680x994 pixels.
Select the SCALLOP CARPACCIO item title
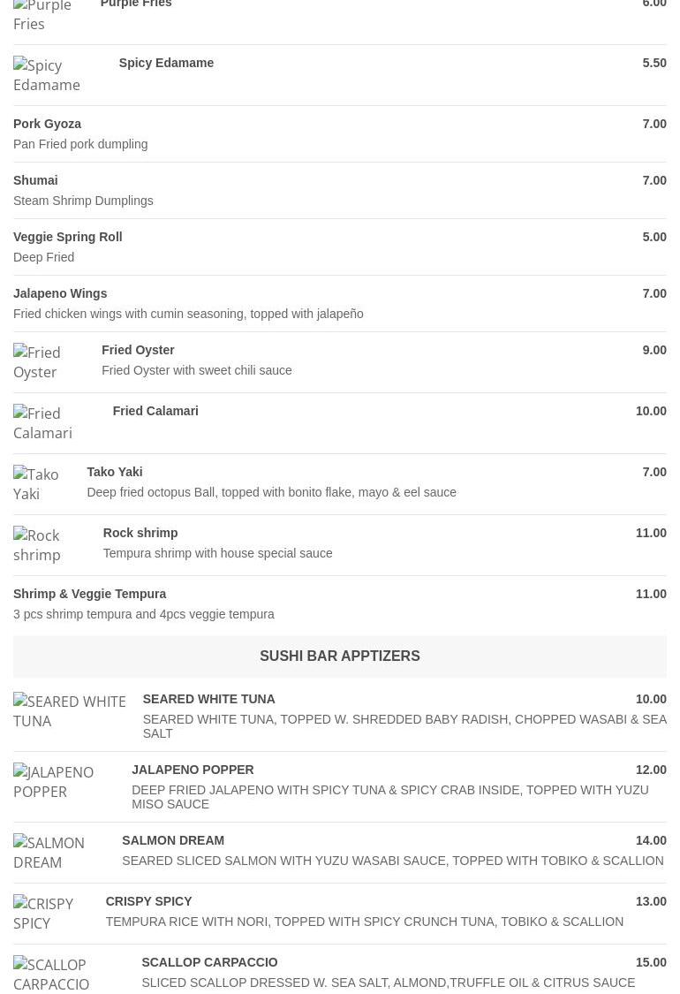pyautogui.click(x=209, y=961)
